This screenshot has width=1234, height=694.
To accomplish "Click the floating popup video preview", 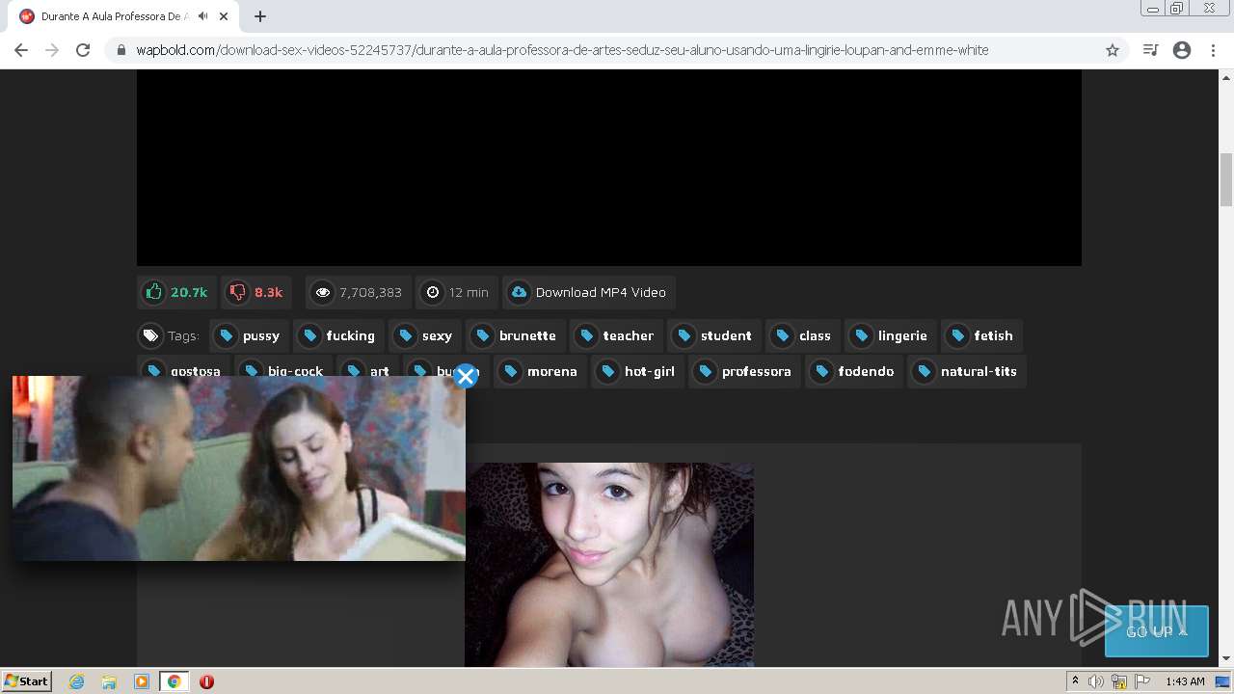I will (x=238, y=468).
